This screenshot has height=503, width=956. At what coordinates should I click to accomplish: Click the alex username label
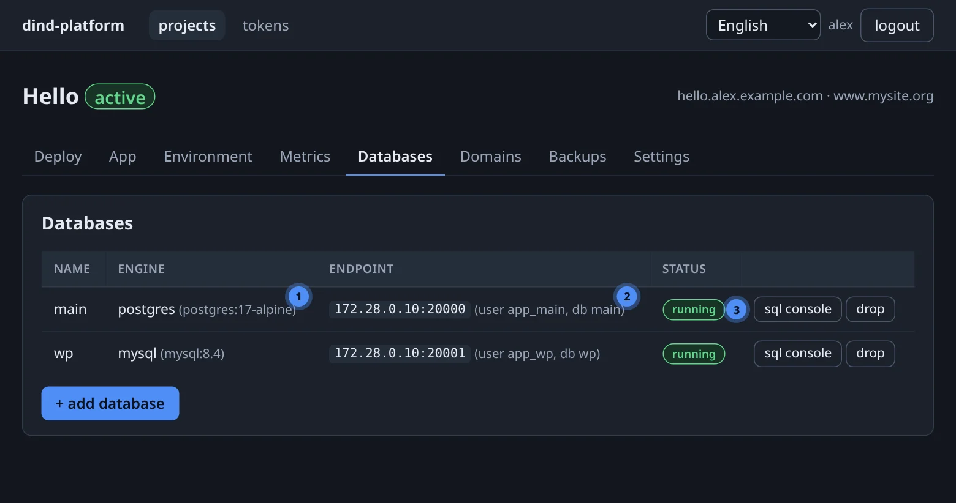pos(840,25)
